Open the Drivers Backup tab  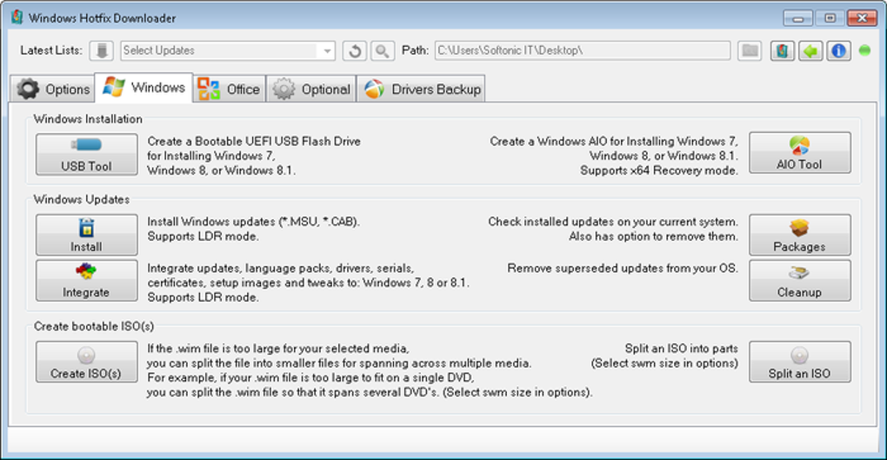421,89
